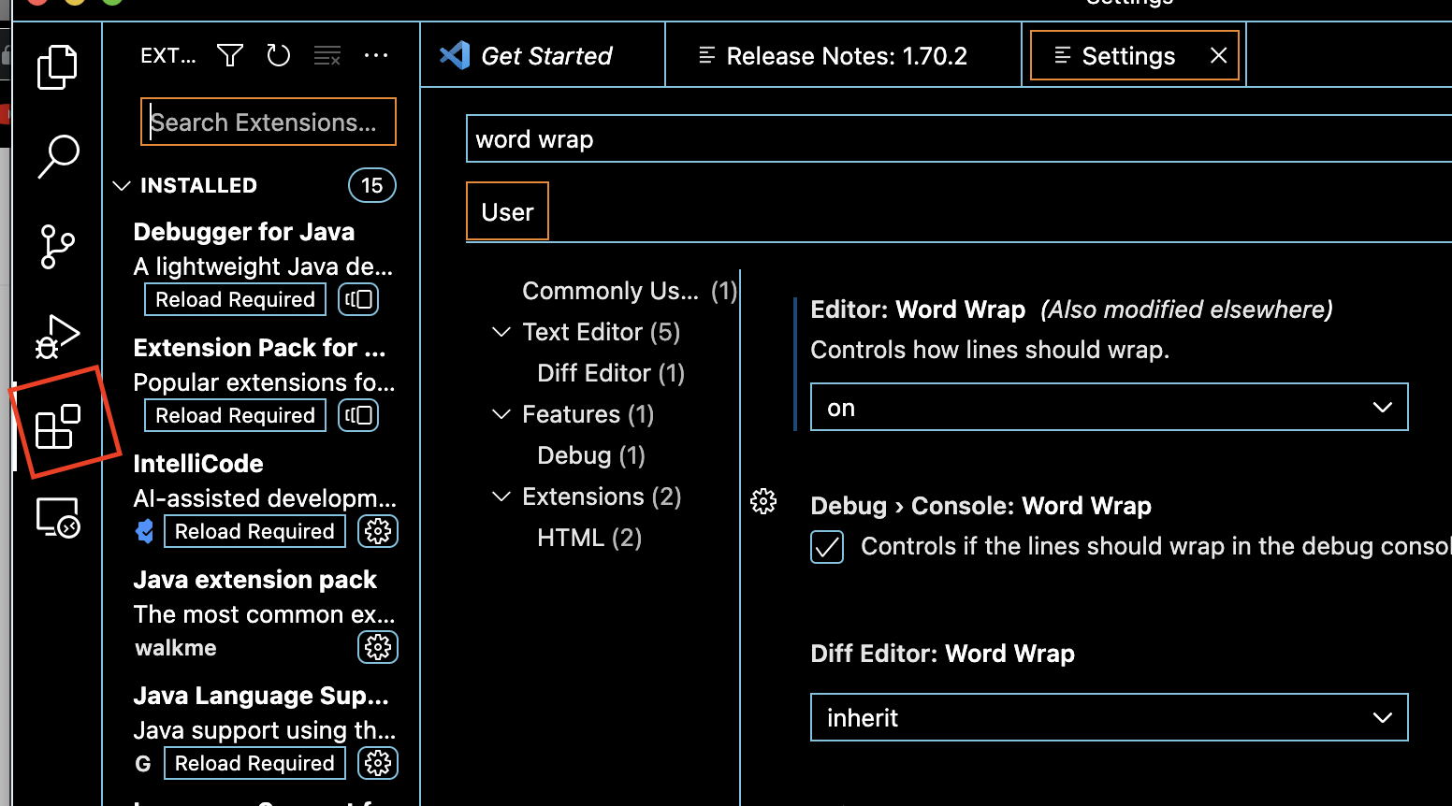Select the User settings scope tab
Viewport: 1452px width, 806px height.
click(x=507, y=211)
